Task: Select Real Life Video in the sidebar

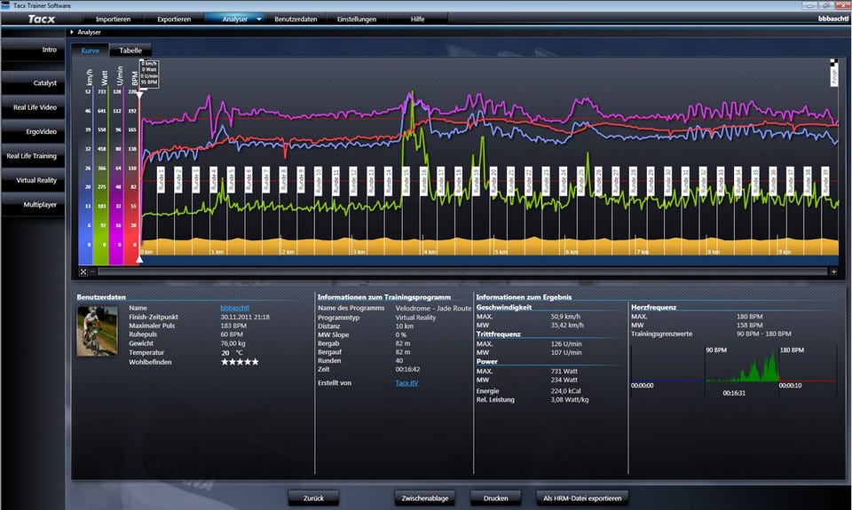Action: pyautogui.click(x=34, y=107)
